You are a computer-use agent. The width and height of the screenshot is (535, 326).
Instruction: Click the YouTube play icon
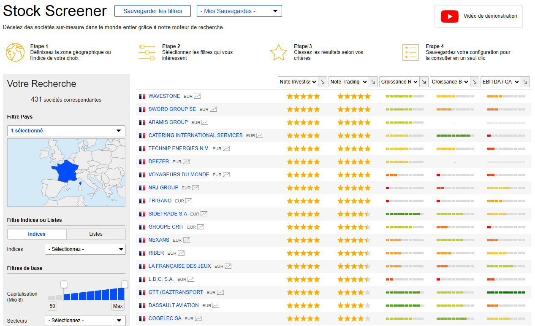[449, 16]
